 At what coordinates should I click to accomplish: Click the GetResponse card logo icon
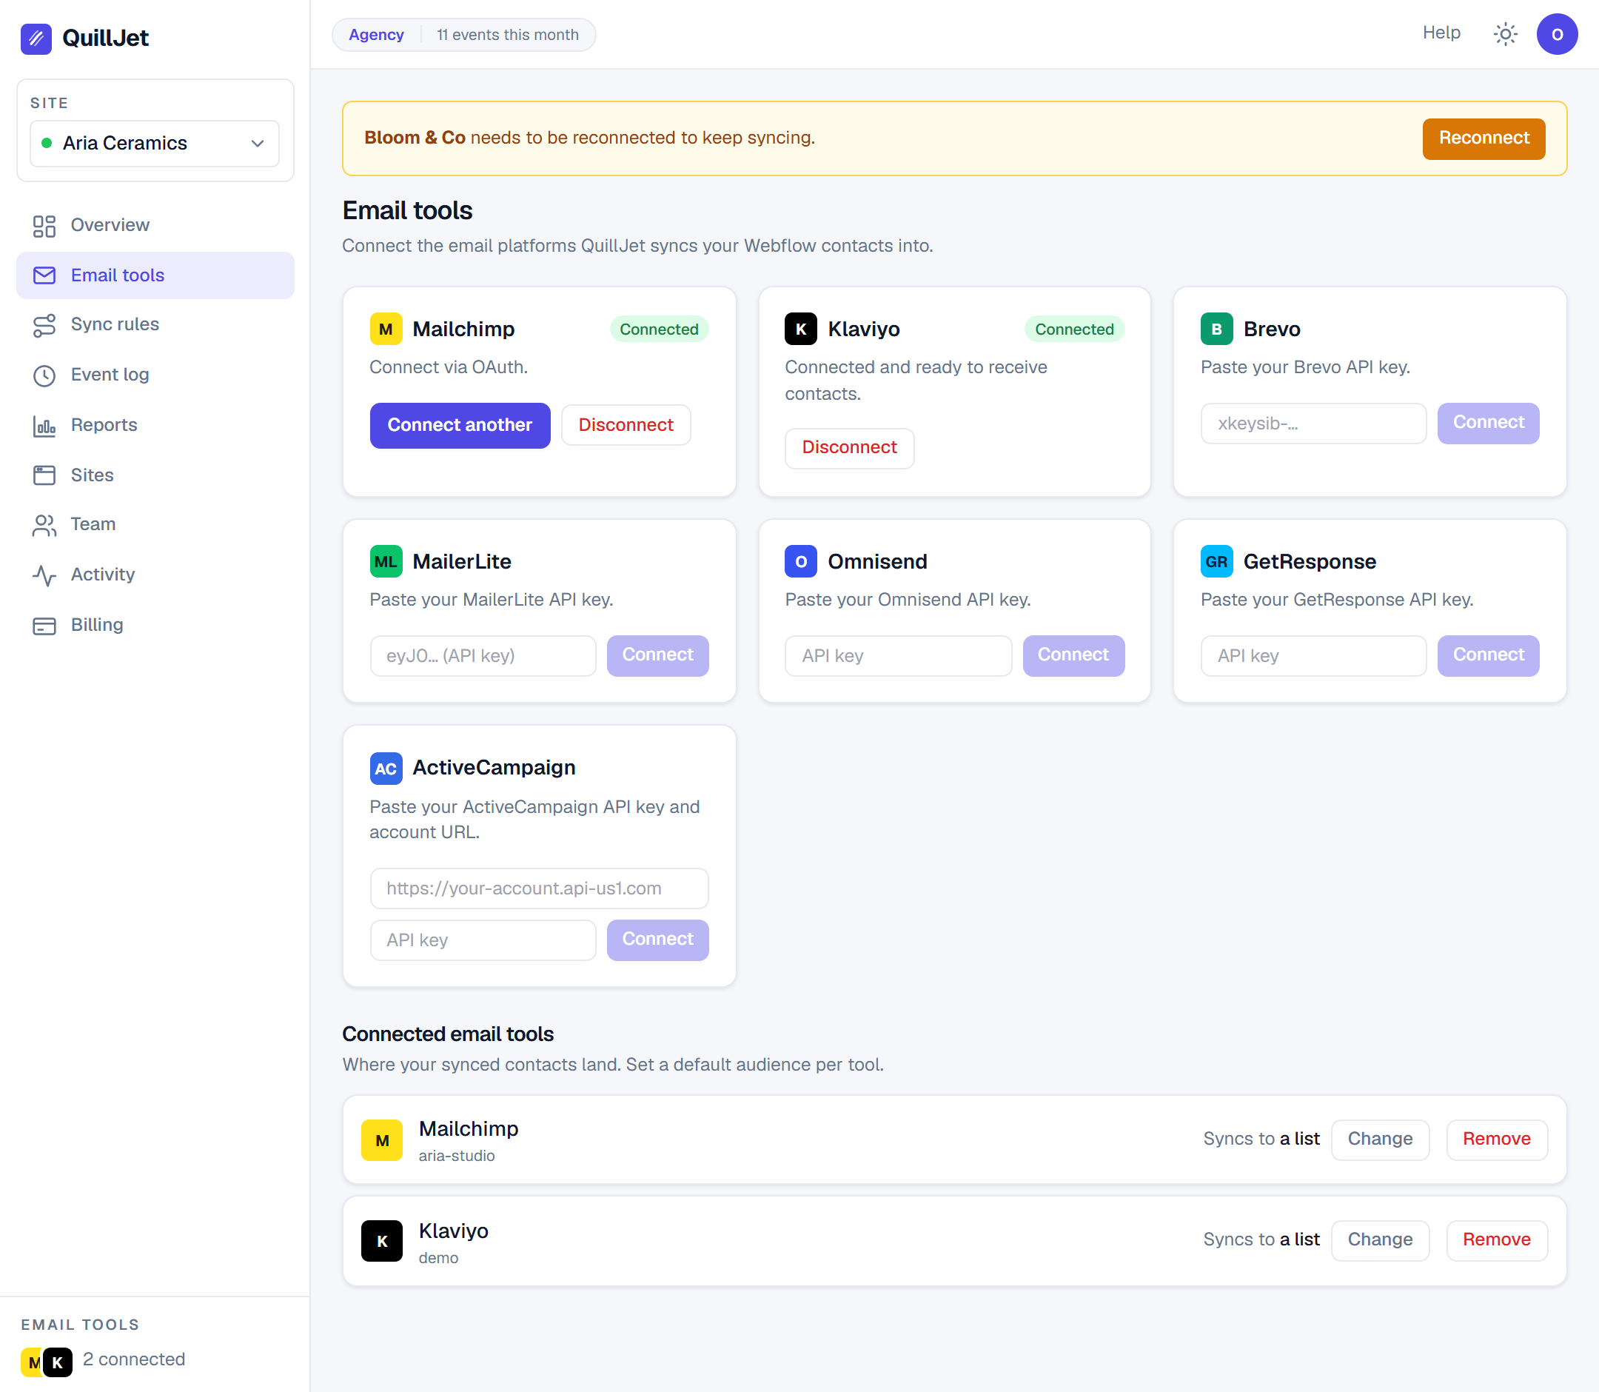pyautogui.click(x=1216, y=561)
